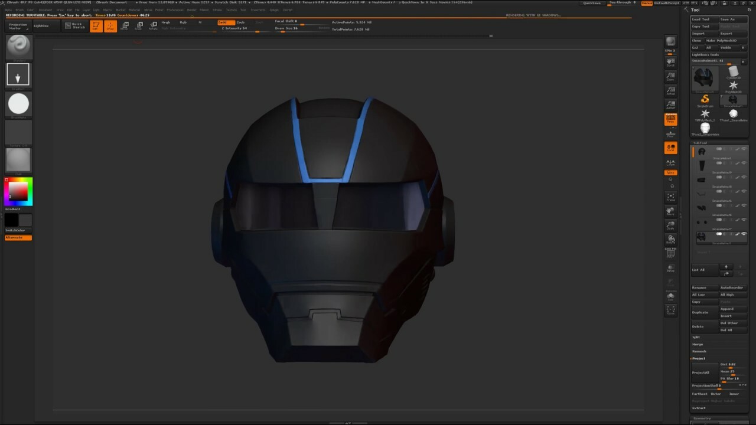756x425 pixels.
Task: Collapse the Tool palette header
Action: (695, 10)
